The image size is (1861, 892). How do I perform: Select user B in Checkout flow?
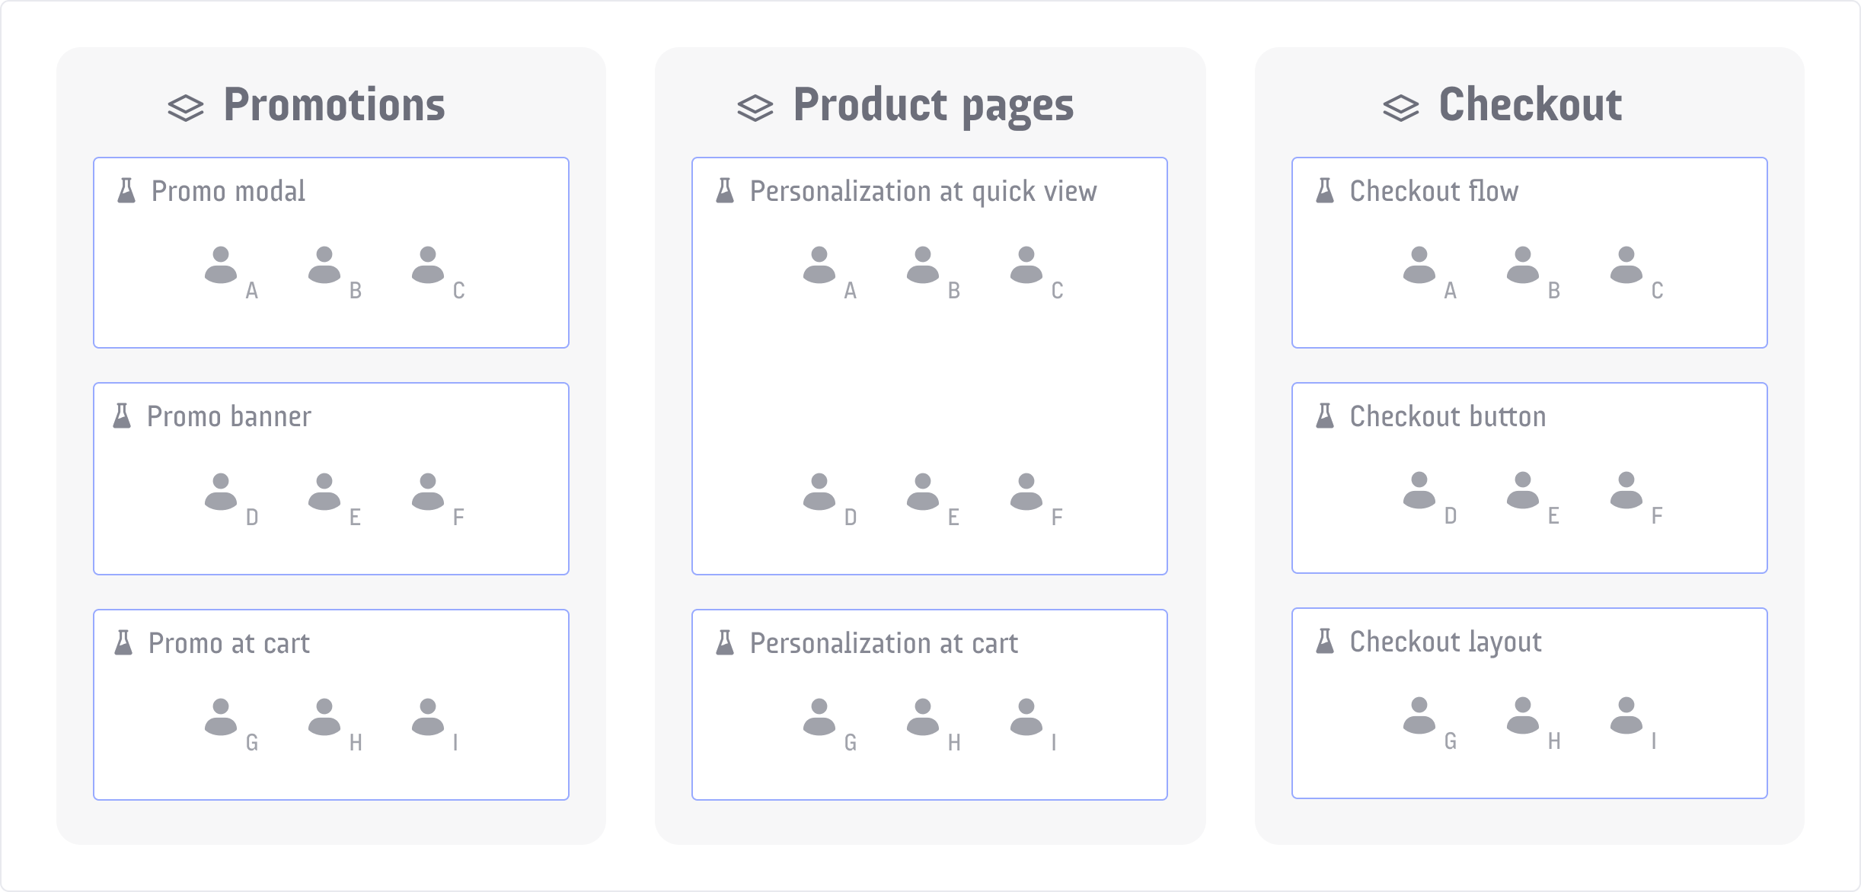tap(1523, 265)
